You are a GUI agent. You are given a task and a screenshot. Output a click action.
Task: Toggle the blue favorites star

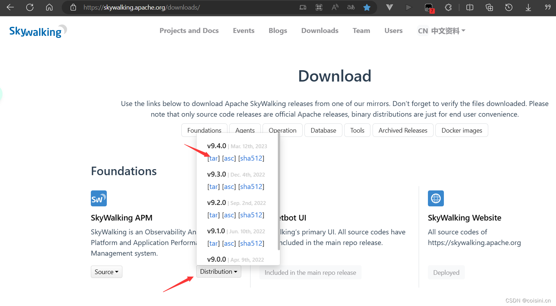tap(367, 7)
